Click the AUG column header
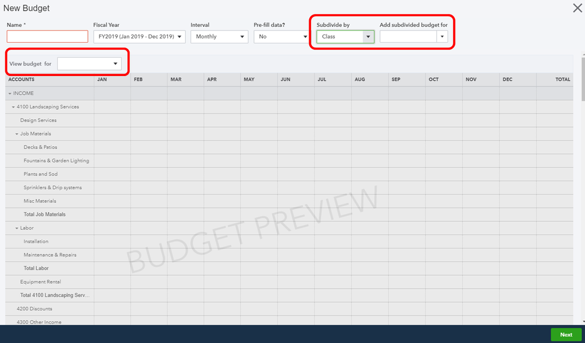This screenshot has height=343, width=585. click(x=370, y=79)
